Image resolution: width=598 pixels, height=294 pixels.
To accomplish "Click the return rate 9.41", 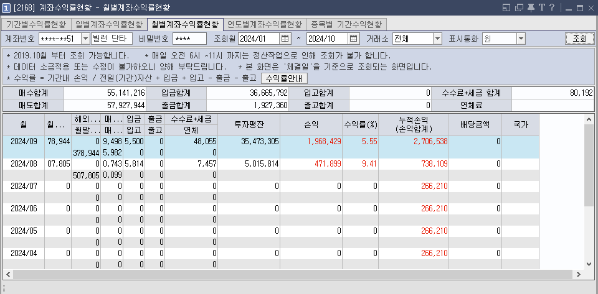I will point(370,164).
